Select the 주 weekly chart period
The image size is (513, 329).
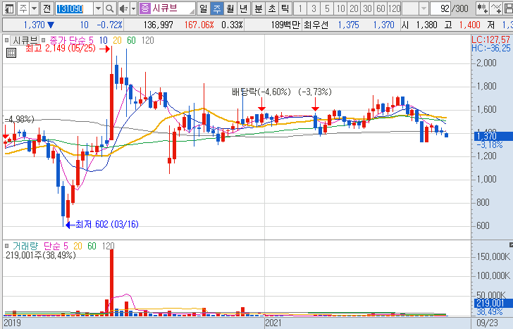[217, 8]
